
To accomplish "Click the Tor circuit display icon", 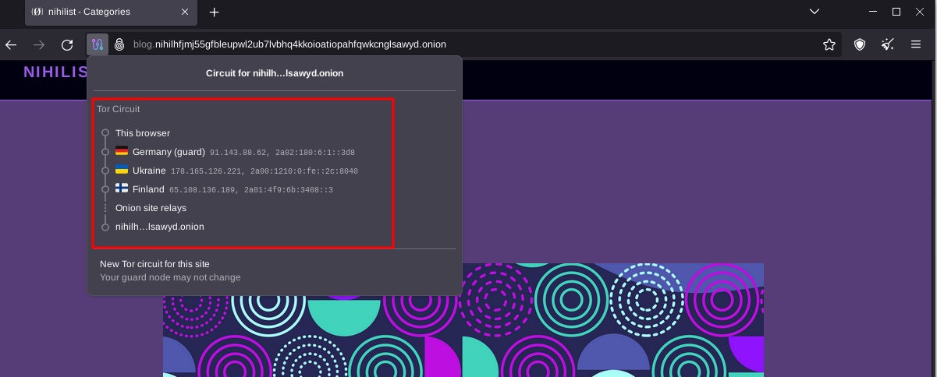I will (98, 44).
